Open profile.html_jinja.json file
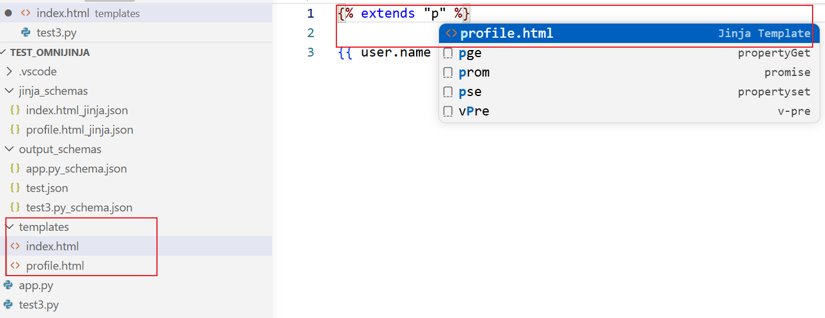This screenshot has width=825, height=318. coord(136,130)
